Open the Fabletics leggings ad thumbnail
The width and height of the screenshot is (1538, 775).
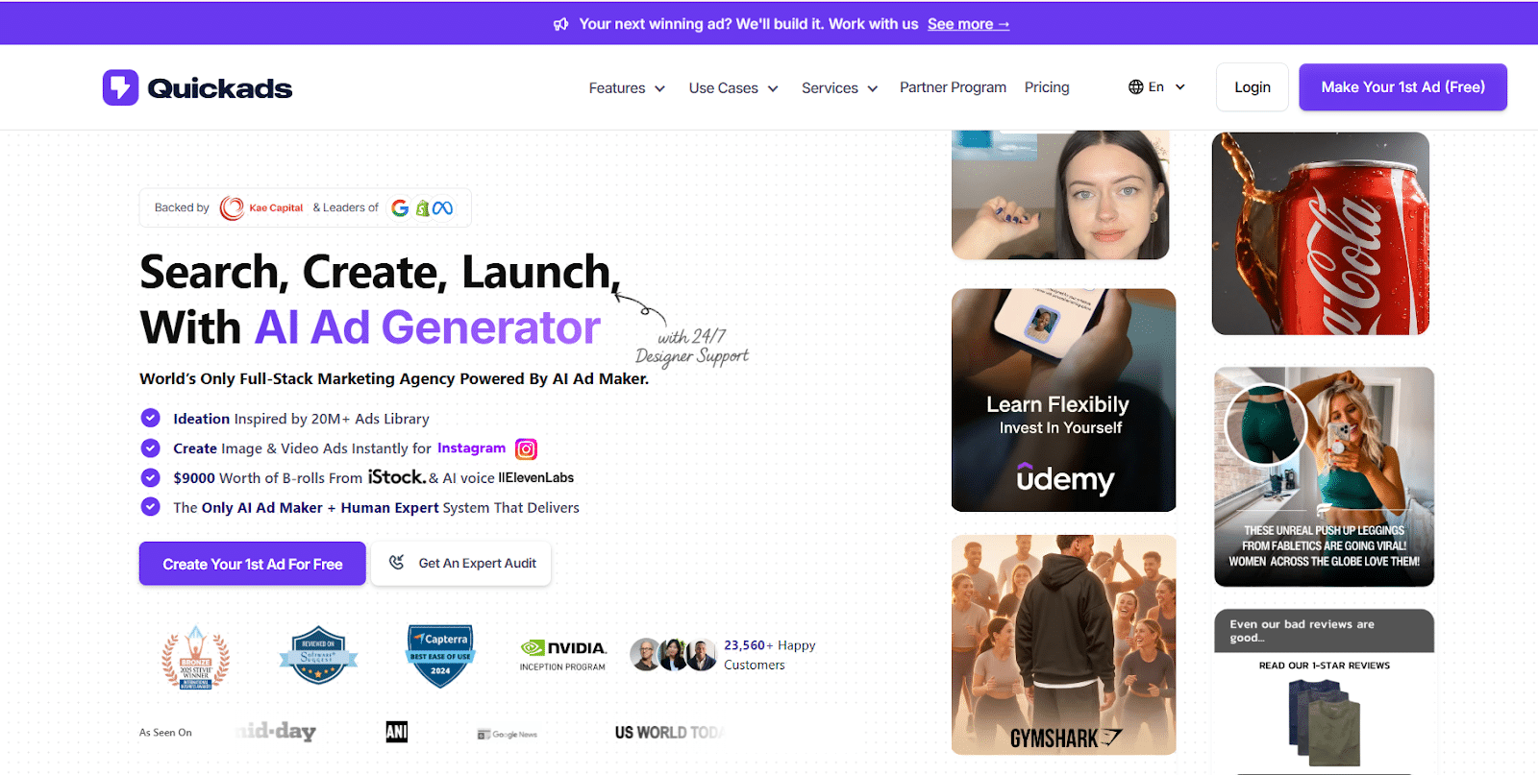click(1324, 476)
